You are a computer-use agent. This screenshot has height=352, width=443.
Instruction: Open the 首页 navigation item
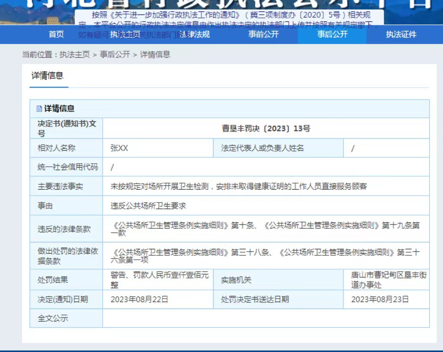[x=56, y=35]
